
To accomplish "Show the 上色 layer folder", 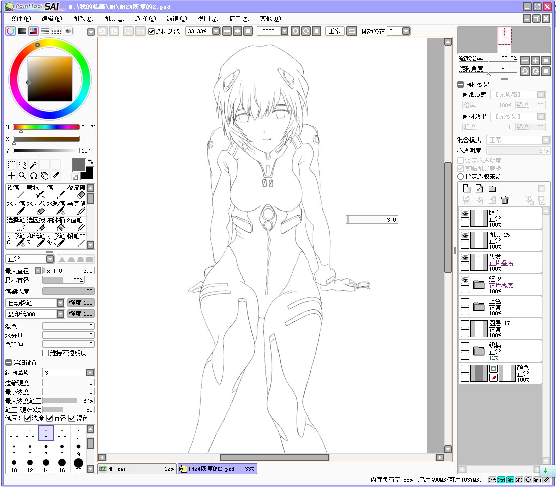I will point(465,302).
